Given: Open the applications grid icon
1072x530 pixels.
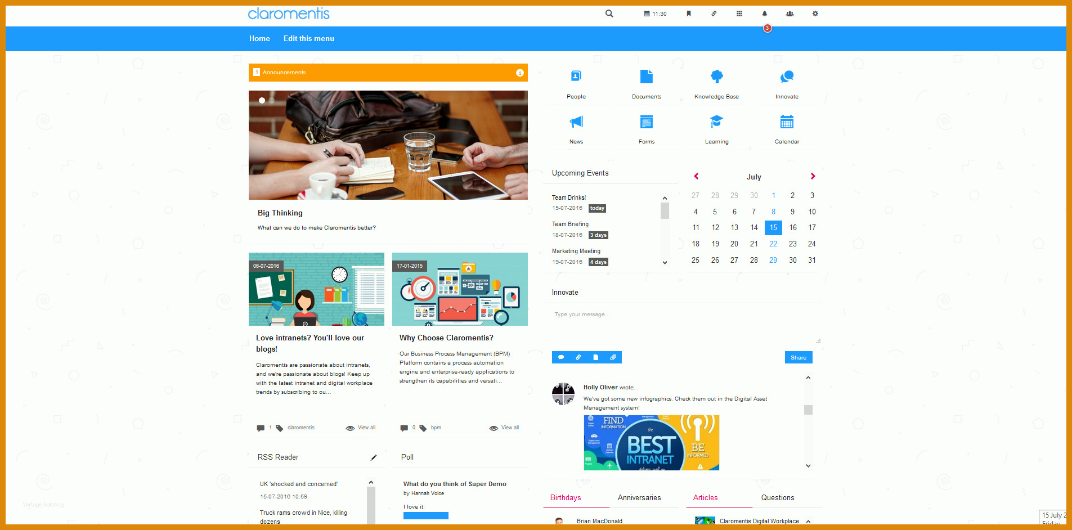Looking at the screenshot, I should pos(739,14).
